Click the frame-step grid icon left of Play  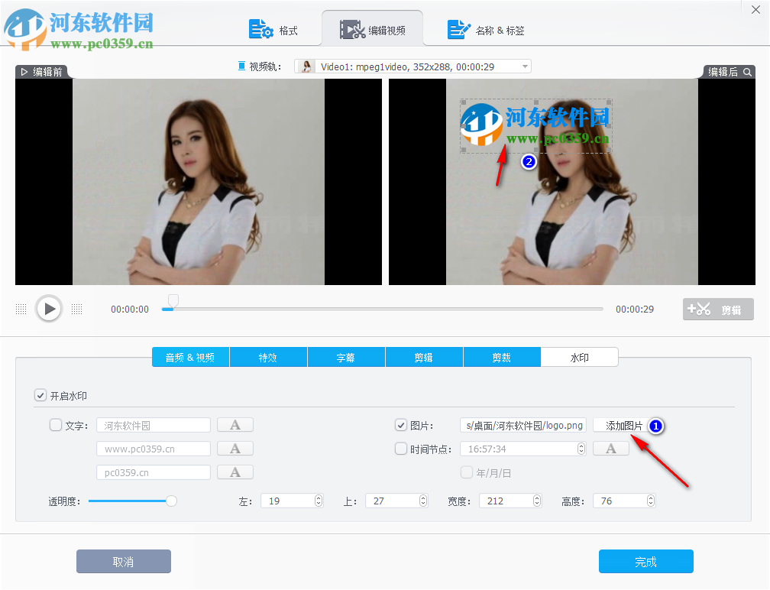[21, 309]
